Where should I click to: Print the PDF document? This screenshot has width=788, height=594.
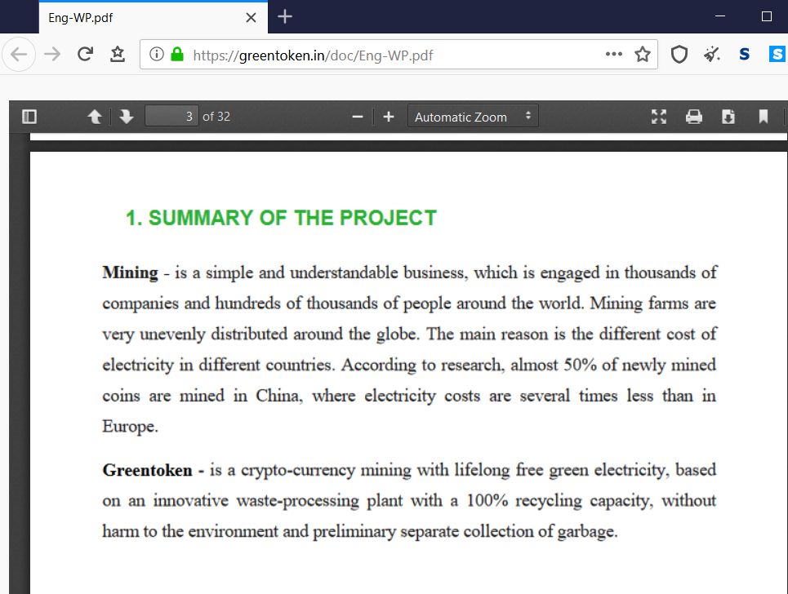click(694, 117)
